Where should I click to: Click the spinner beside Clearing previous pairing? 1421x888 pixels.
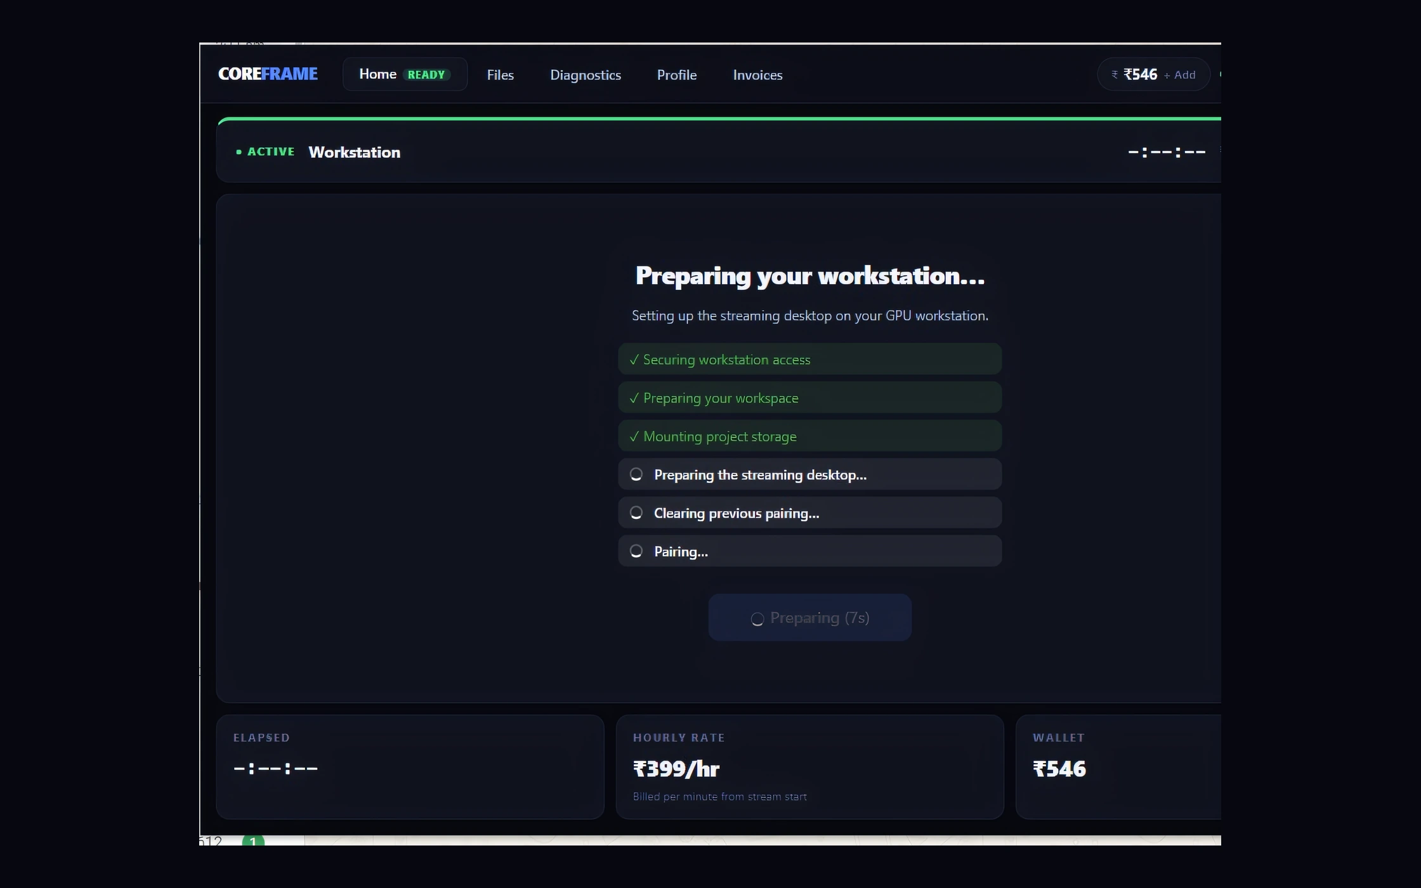tap(636, 513)
